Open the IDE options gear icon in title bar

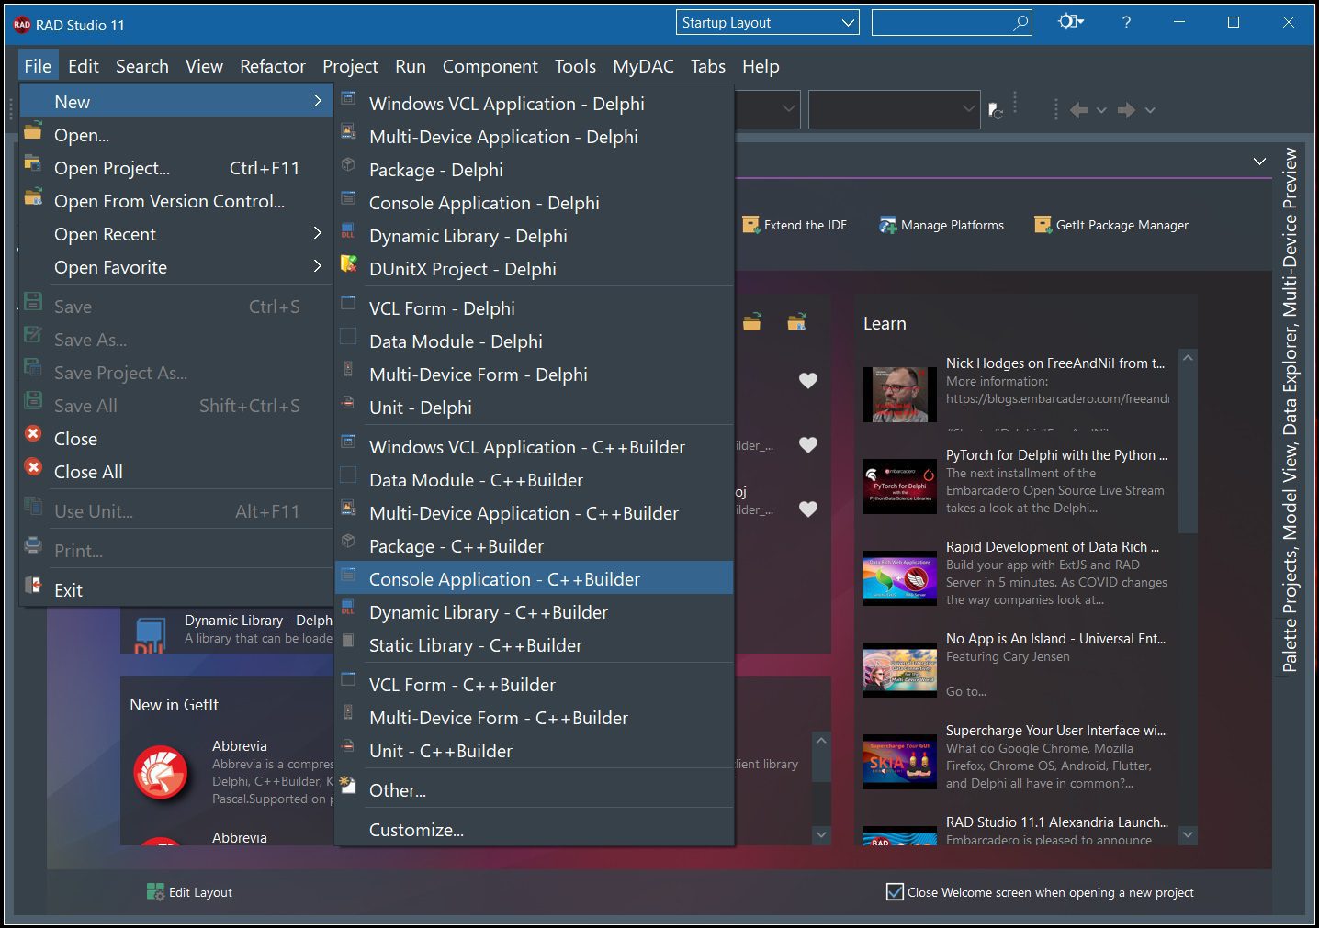pyautogui.click(x=1070, y=22)
